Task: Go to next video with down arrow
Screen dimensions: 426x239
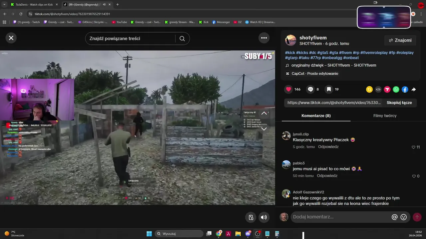Action: tap(264, 129)
